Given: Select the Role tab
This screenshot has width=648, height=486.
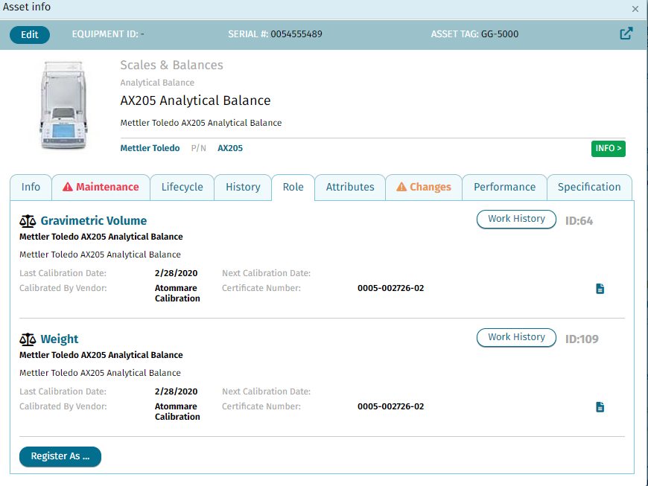Looking at the screenshot, I should pos(293,188).
